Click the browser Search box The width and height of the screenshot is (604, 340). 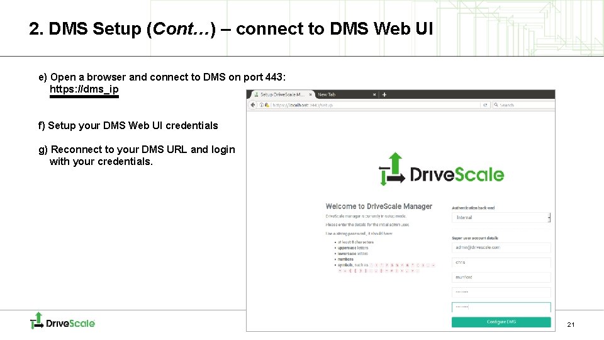pos(524,105)
